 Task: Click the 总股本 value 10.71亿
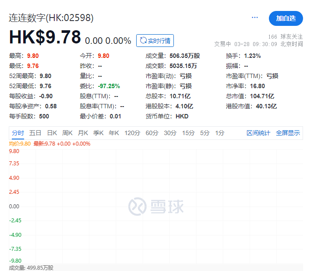point(180,96)
